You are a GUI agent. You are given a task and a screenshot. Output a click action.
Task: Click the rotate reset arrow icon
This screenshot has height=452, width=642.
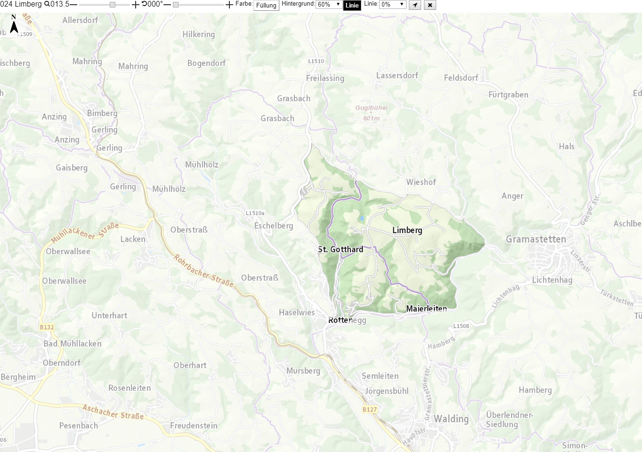(x=144, y=4)
